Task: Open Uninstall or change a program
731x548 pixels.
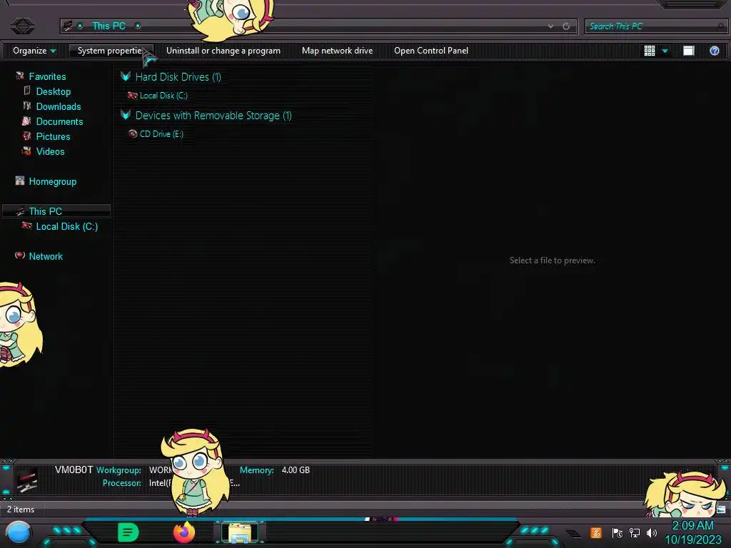Action: point(223,51)
